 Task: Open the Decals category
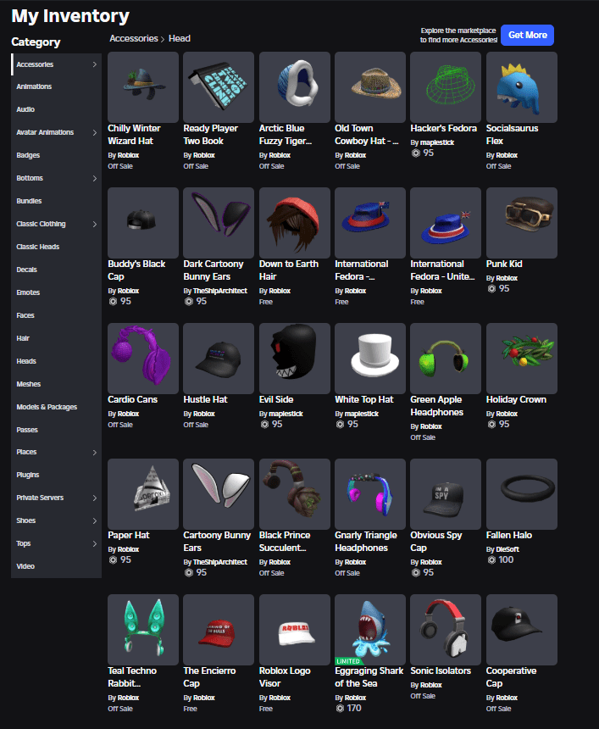56,270
